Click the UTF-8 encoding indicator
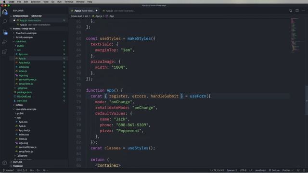The height and width of the screenshot is (173, 308). (243, 170)
